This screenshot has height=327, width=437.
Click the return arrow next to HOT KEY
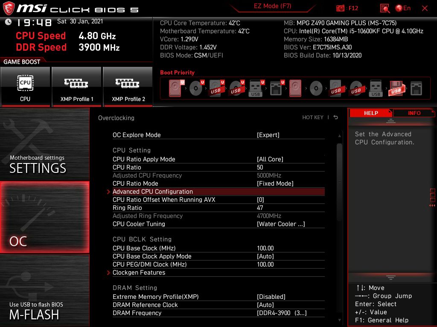pos(336,118)
